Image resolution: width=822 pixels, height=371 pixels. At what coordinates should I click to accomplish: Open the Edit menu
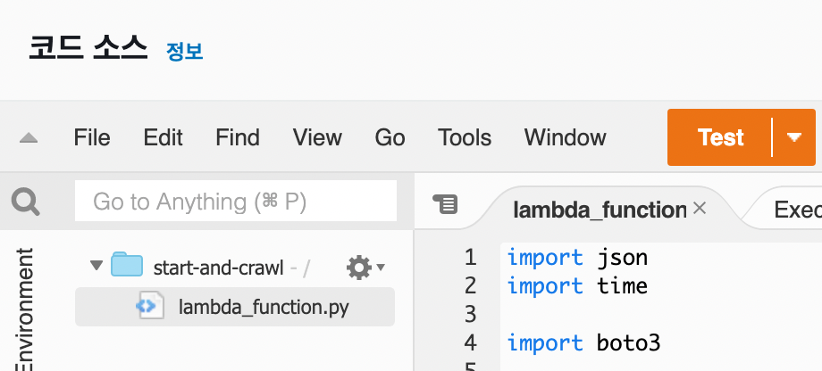point(163,138)
